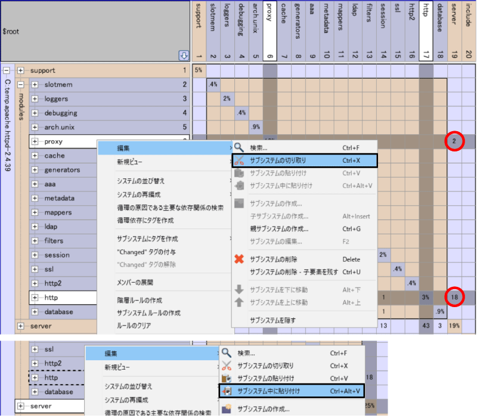Image resolution: width=477 pixels, height=418 pixels.
Task: Click the red-circled cell showing 2
Action: tap(454, 141)
